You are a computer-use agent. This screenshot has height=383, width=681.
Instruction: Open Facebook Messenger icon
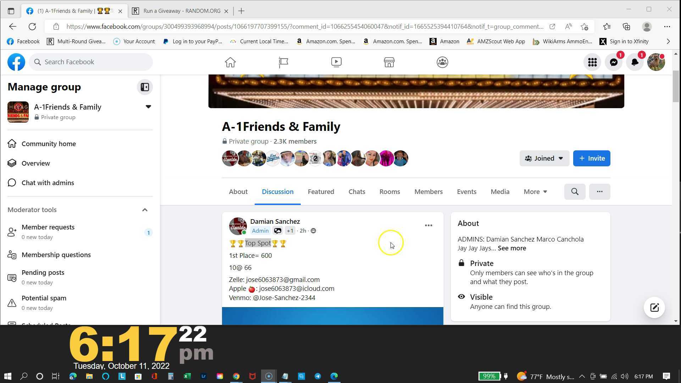[x=614, y=62]
